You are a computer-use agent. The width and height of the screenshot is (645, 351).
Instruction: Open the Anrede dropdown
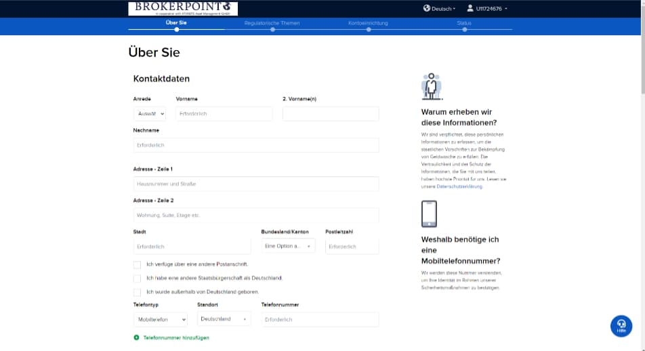point(150,114)
